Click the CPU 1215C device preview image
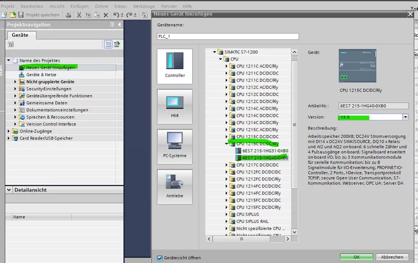This screenshot has width=418, height=263. pos(358,66)
